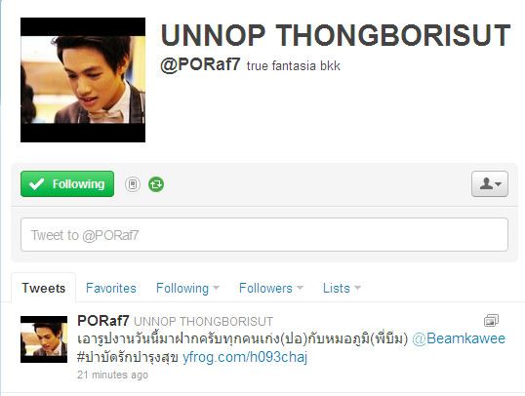Toggle mobile notifications icon for @PORaf7

coord(133,184)
